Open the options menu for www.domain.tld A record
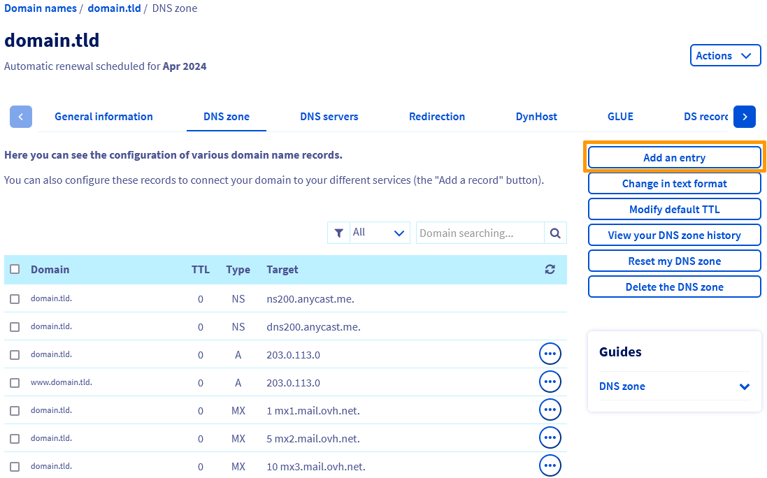 tap(550, 382)
